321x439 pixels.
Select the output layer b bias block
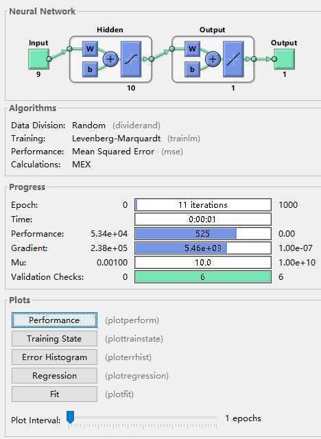point(192,69)
